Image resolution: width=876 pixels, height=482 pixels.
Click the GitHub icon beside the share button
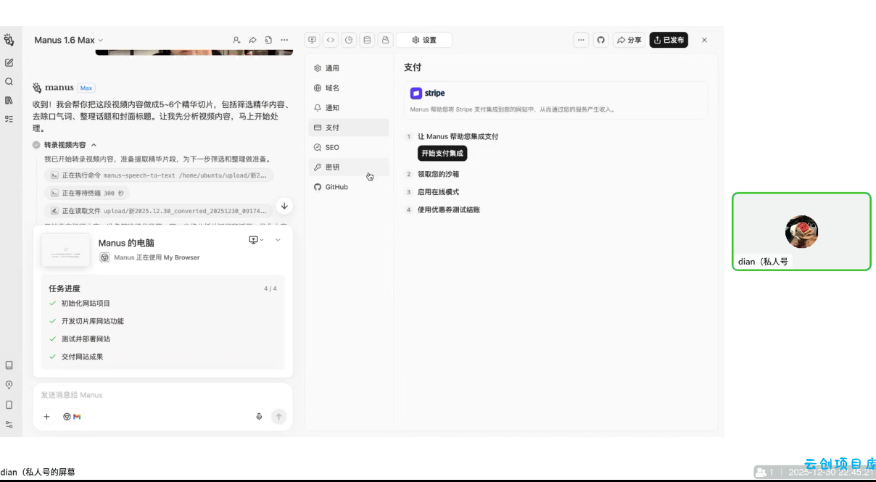tap(600, 40)
